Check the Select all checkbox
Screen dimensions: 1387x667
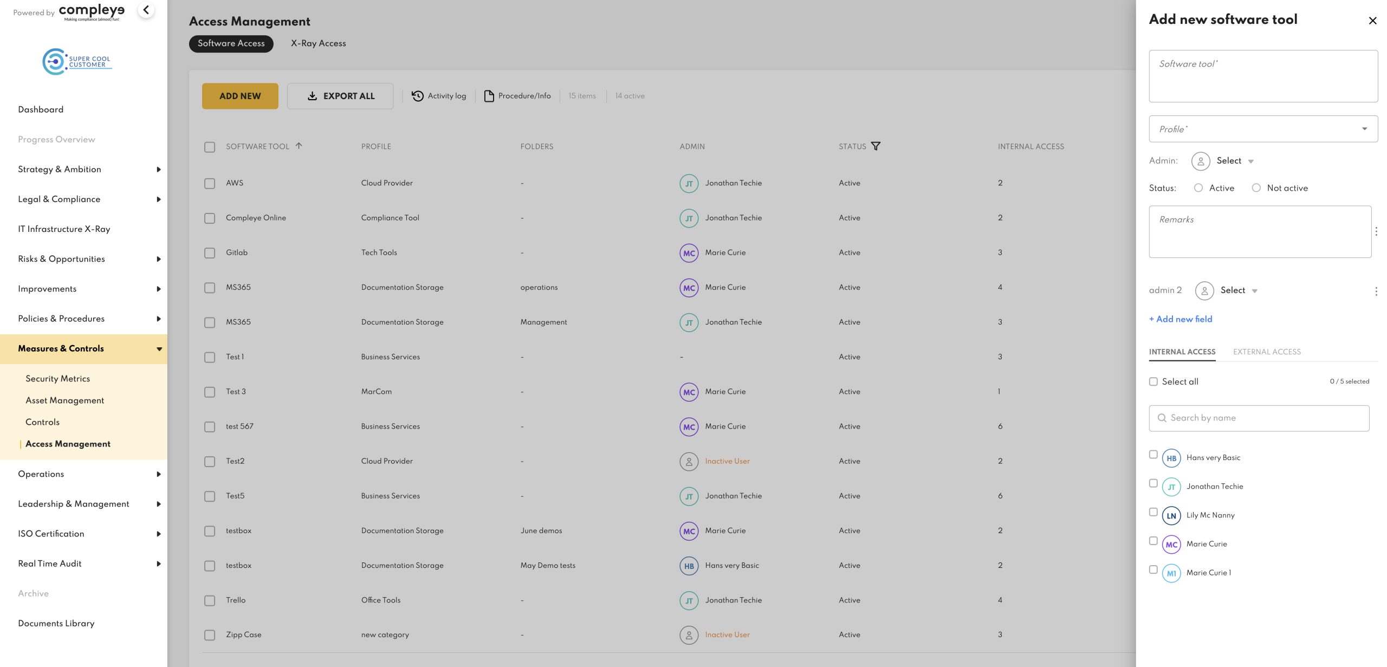point(1153,382)
